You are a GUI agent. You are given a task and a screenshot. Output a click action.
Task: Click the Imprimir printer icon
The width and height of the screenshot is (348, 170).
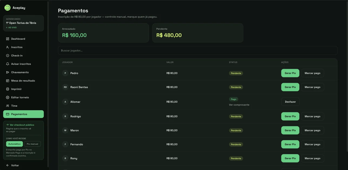click(x=8, y=89)
